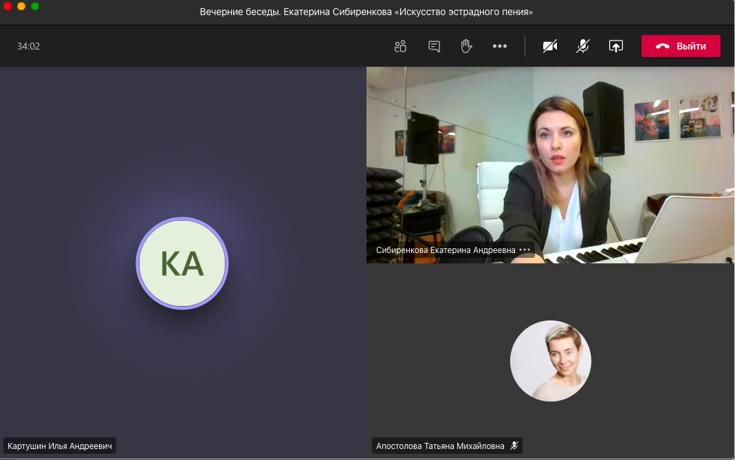
Task: Click the meeting duration timer
Action: 29,46
